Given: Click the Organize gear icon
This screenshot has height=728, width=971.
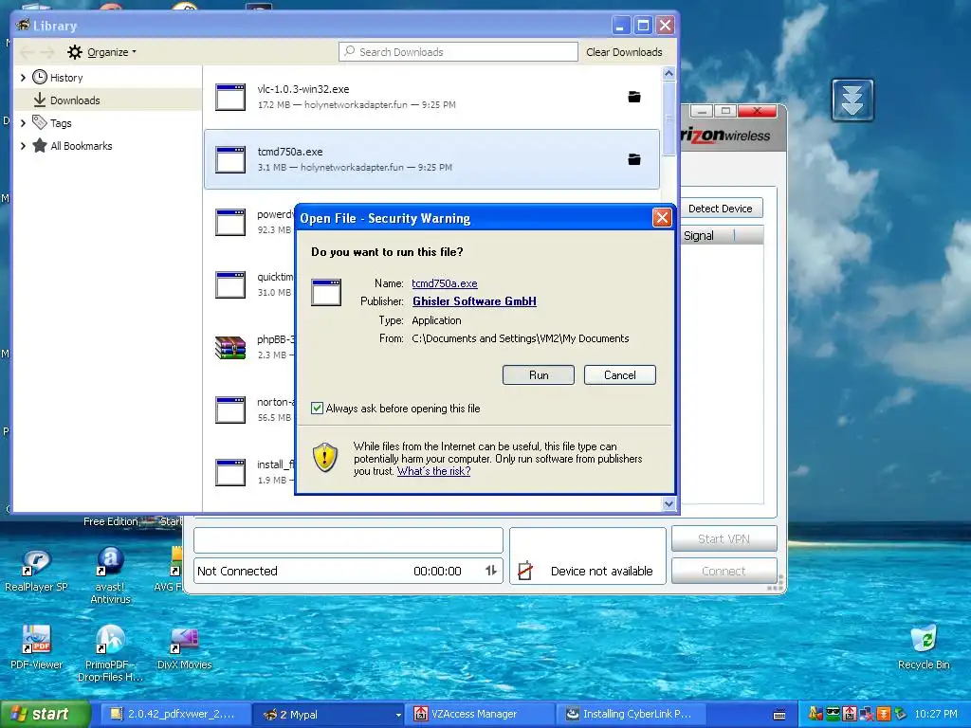Looking at the screenshot, I should (75, 52).
